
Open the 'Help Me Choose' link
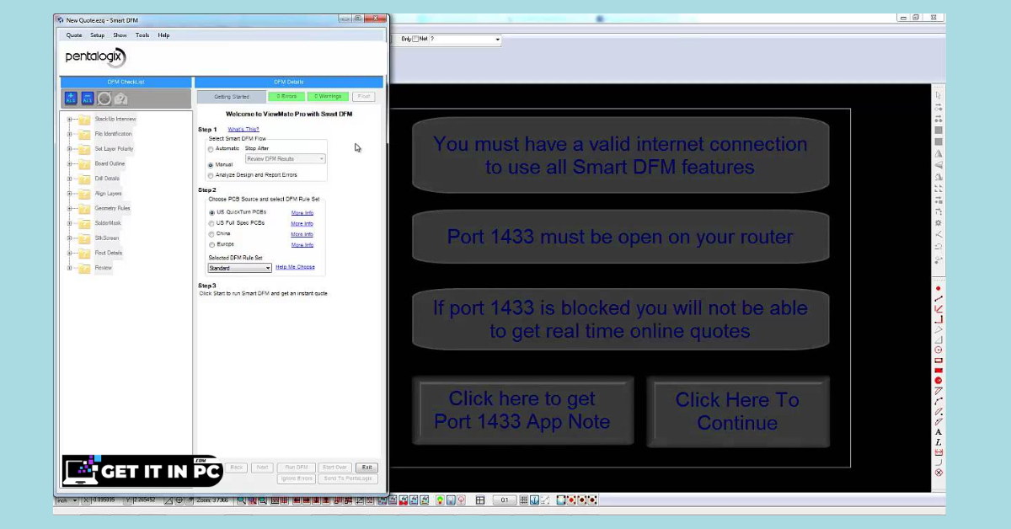(295, 267)
